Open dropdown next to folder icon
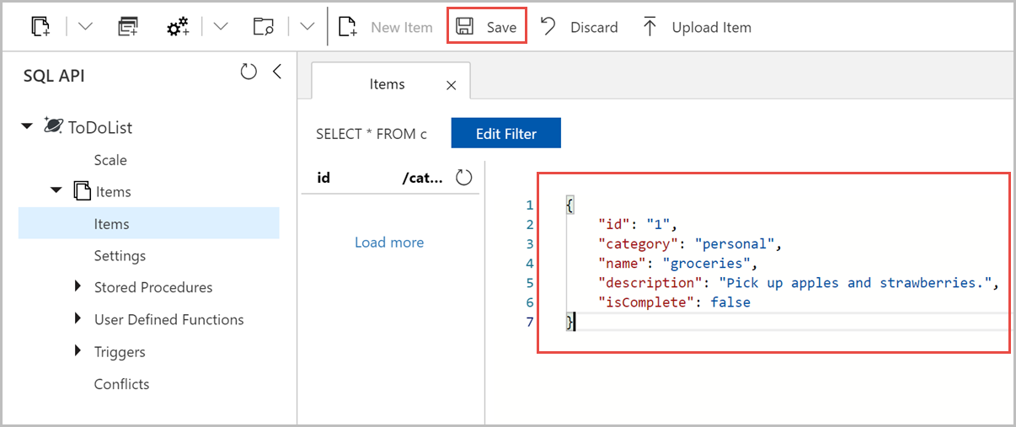 (x=307, y=27)
